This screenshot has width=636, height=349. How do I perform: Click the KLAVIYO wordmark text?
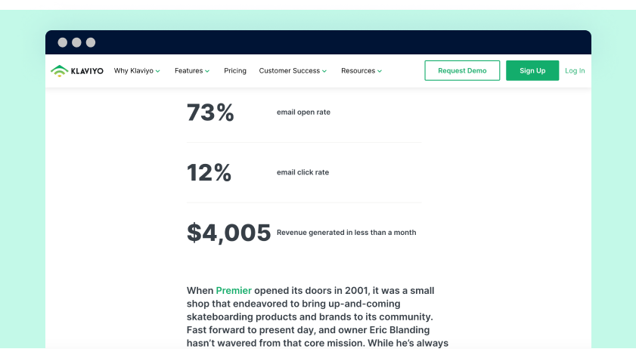[87, 71]
